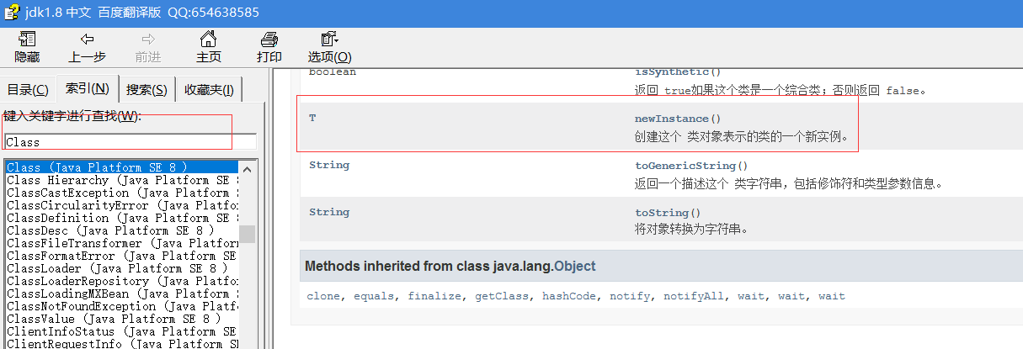Open the toGenericString() method link
This screenshot has height=349, width=1023.
tap(691, 166)
